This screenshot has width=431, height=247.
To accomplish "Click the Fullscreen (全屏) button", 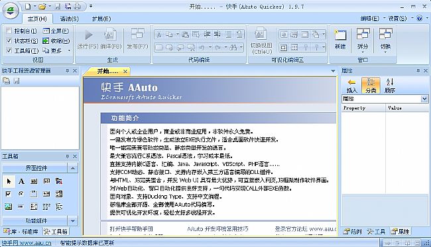I will point(56,31).
